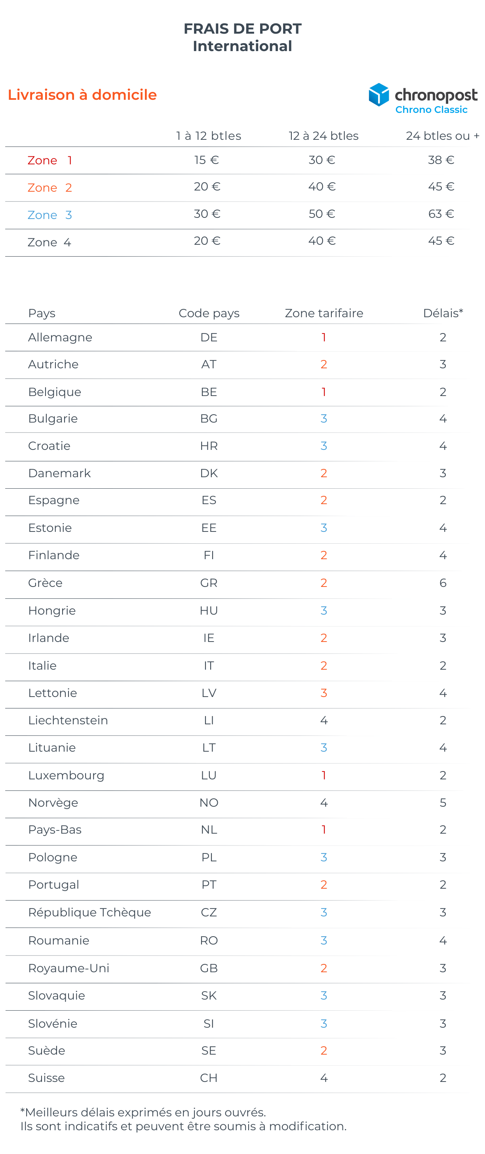Screen dimensions: 485x1154
Task: Click the 63 € price for Zone 3
Action: [441, 214]
